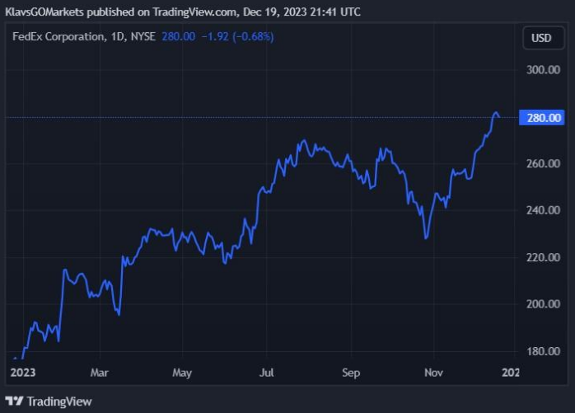Click the 200.00 price axis label
The image size is (575, 413).
[x=543, y=304]
